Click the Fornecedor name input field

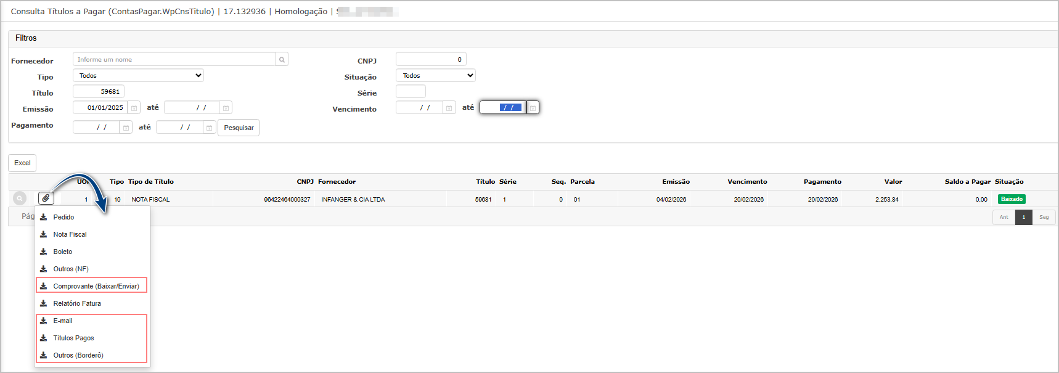[x=174, y=60]
